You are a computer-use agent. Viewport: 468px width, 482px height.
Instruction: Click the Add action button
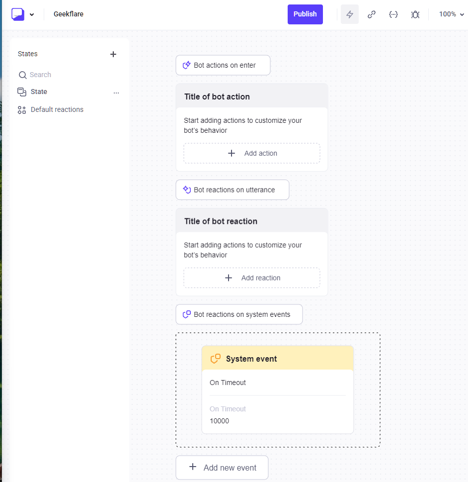click(252, 153)
